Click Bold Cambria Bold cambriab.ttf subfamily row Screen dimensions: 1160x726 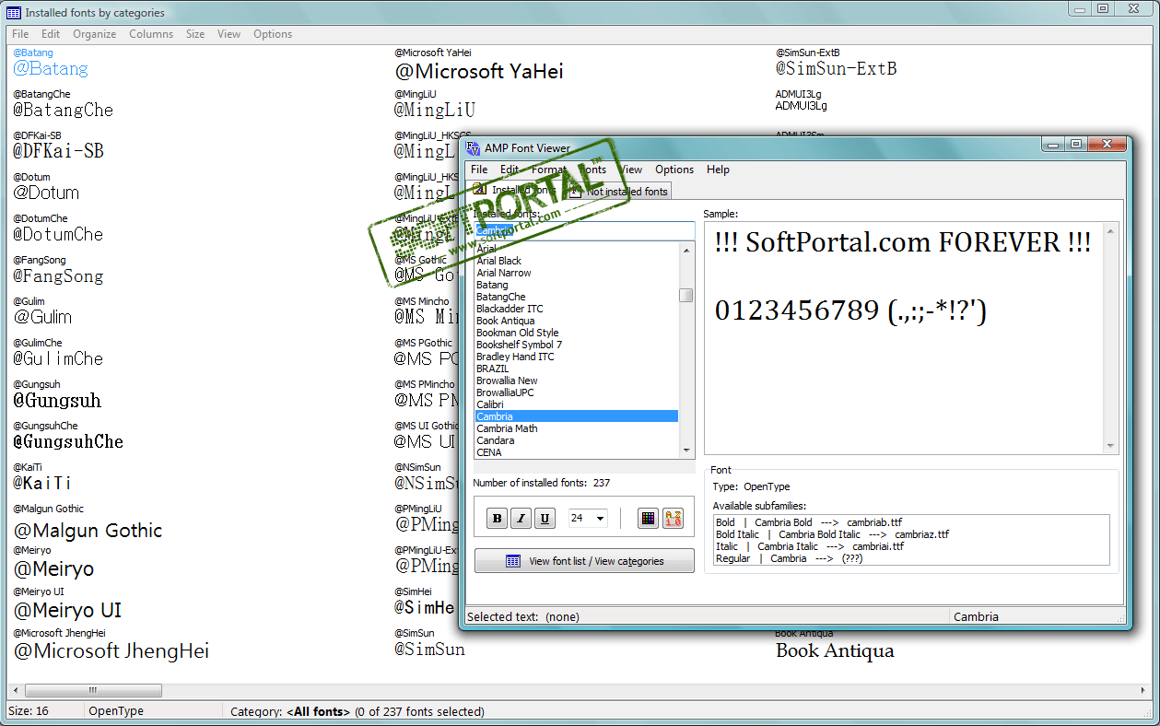tap(911, 522)
